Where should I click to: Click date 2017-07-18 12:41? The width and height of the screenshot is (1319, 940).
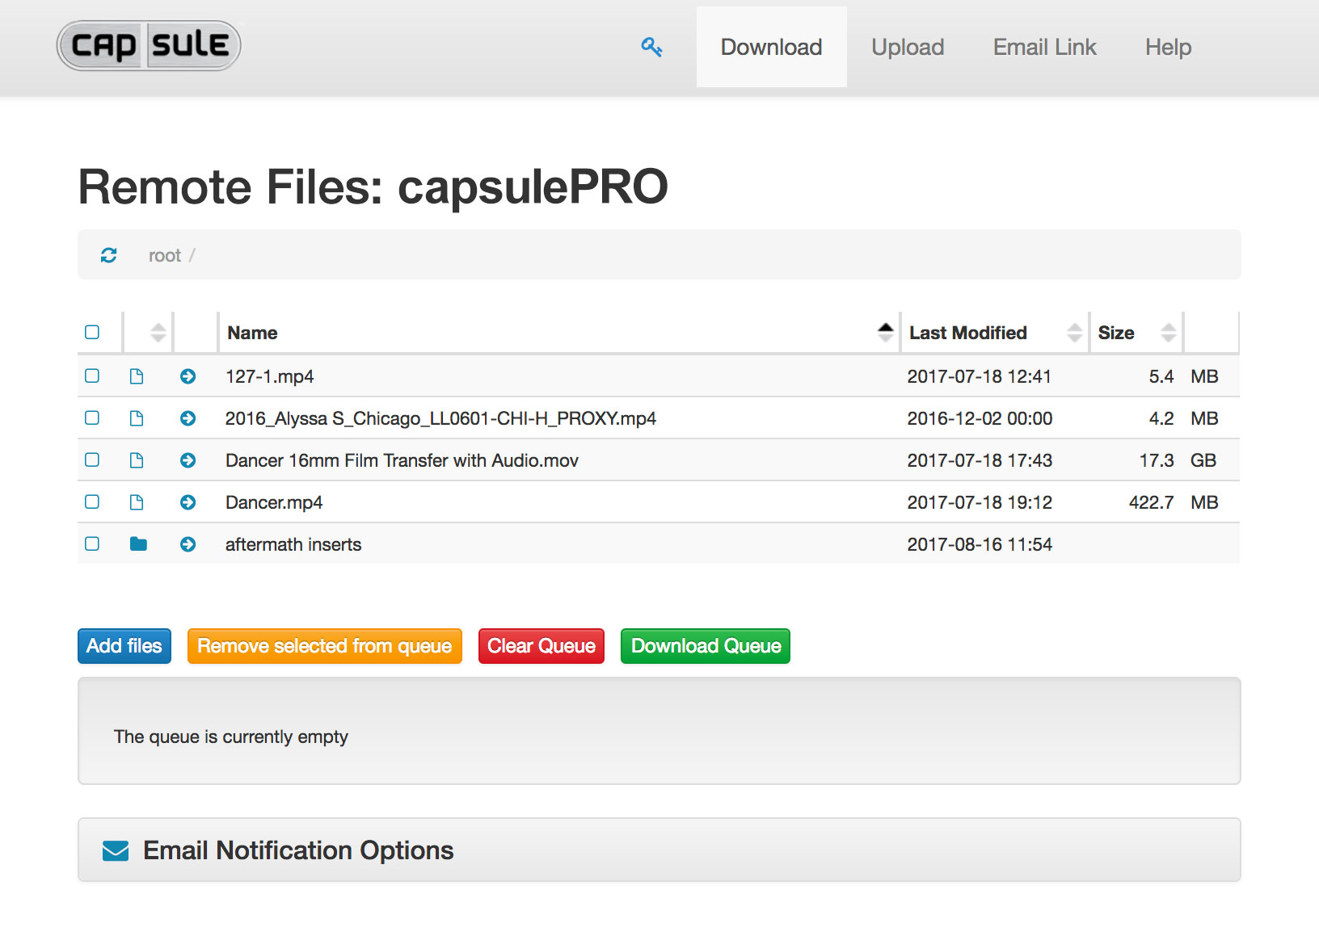(x=979, y=376)
